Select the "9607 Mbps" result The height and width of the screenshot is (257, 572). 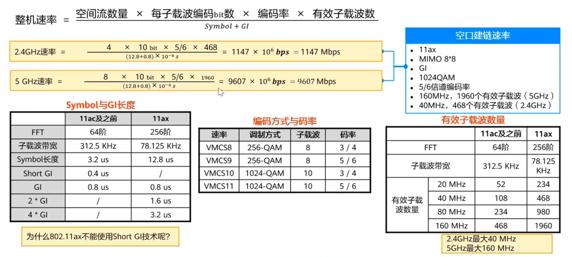[x=317, y=81]
